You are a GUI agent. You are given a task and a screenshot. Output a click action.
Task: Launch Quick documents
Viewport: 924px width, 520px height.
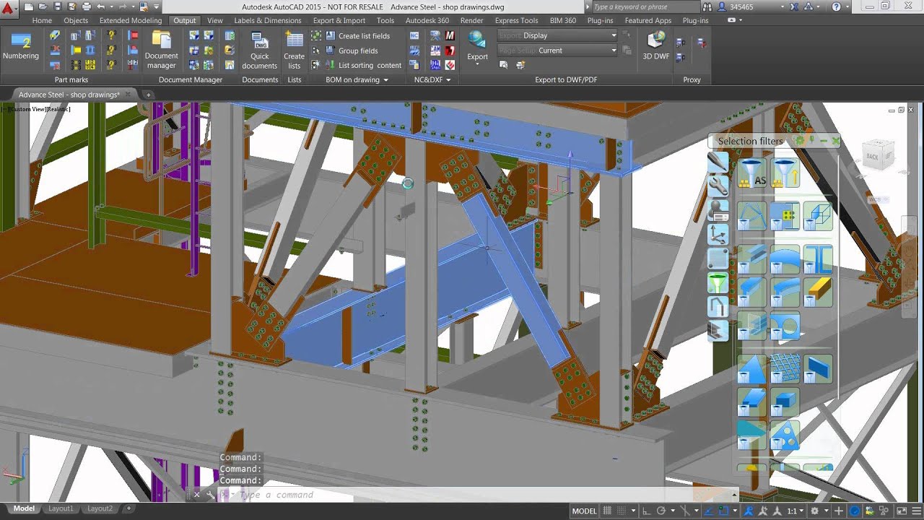coord(259,50)
